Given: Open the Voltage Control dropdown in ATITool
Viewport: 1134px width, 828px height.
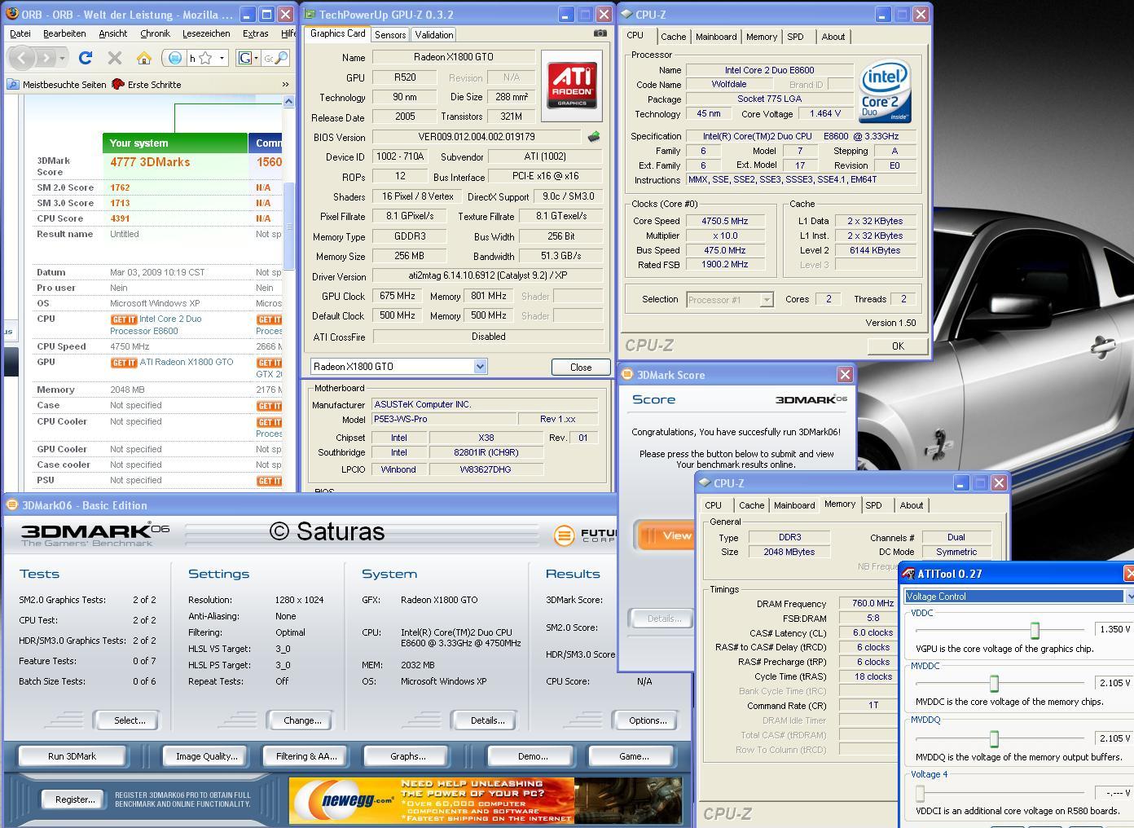Looking at the screenshot, I should click(x=1129, y=597).
